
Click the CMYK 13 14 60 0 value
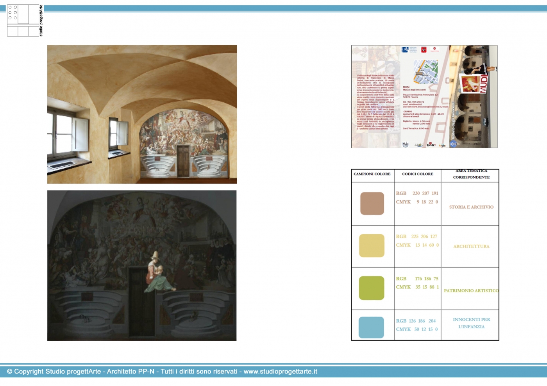click(417, 245)
